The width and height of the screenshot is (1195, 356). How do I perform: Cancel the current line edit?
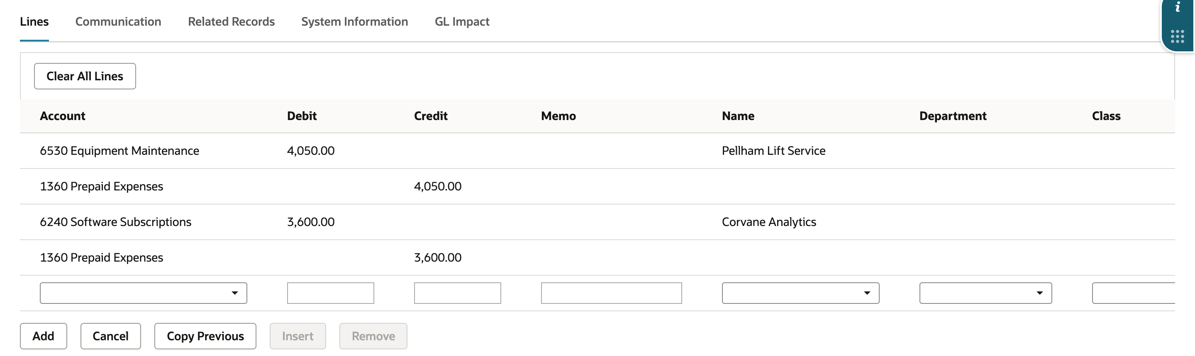(x=110, y=336)
